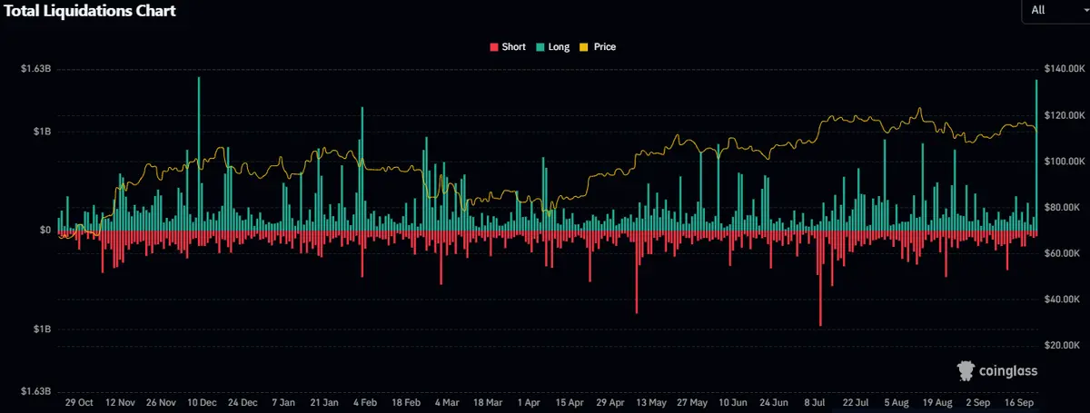Click the 5 Aug date label
This screenshot has width=1090, height=413.
[x=897, y=401]
